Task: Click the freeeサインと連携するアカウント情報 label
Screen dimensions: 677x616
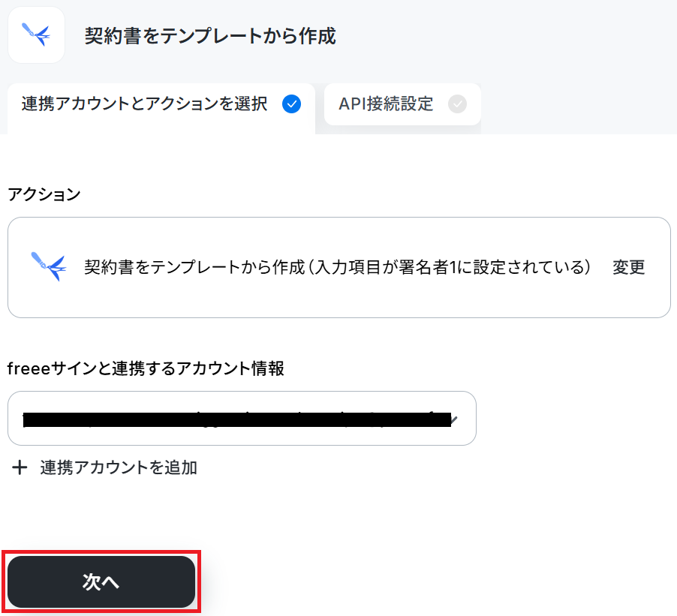Action: pyautogui.click(x=146, y=368)
